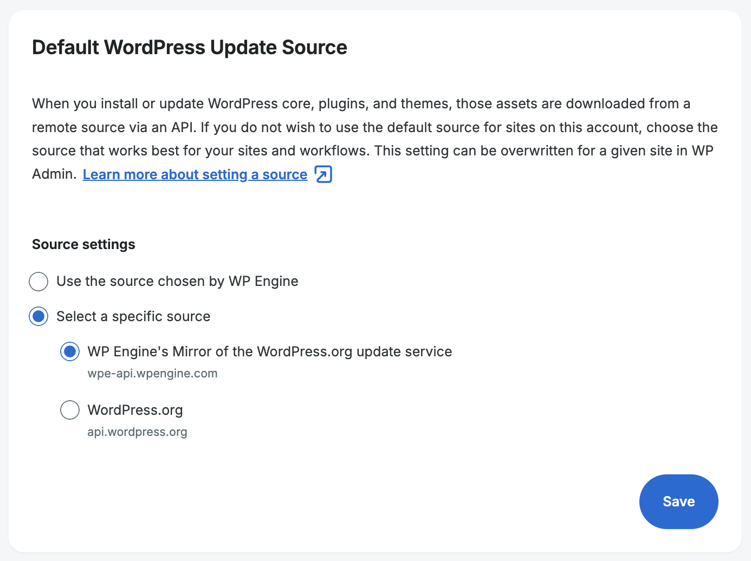Click the 'Source settings' section heading

point(83,244)
